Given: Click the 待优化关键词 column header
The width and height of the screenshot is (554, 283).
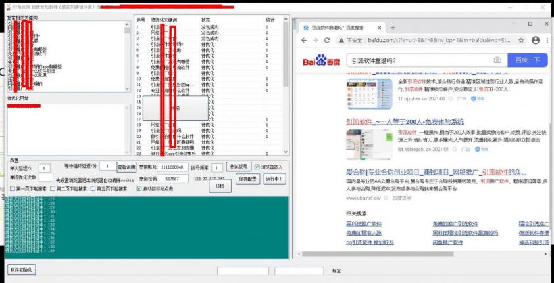Looking at the screenshot, I should (164, 20).
